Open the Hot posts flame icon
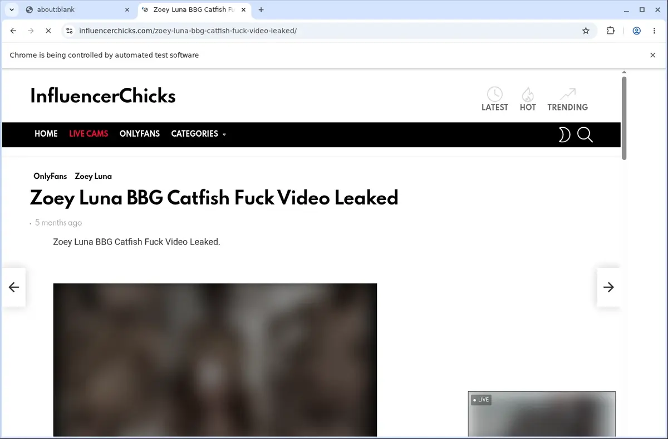The height and width of the screenshot is (439, 668). tap(528, 99)
